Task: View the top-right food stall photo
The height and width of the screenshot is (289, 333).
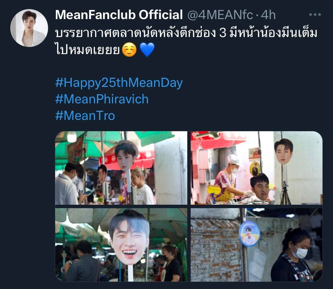Action: (256, 168)
